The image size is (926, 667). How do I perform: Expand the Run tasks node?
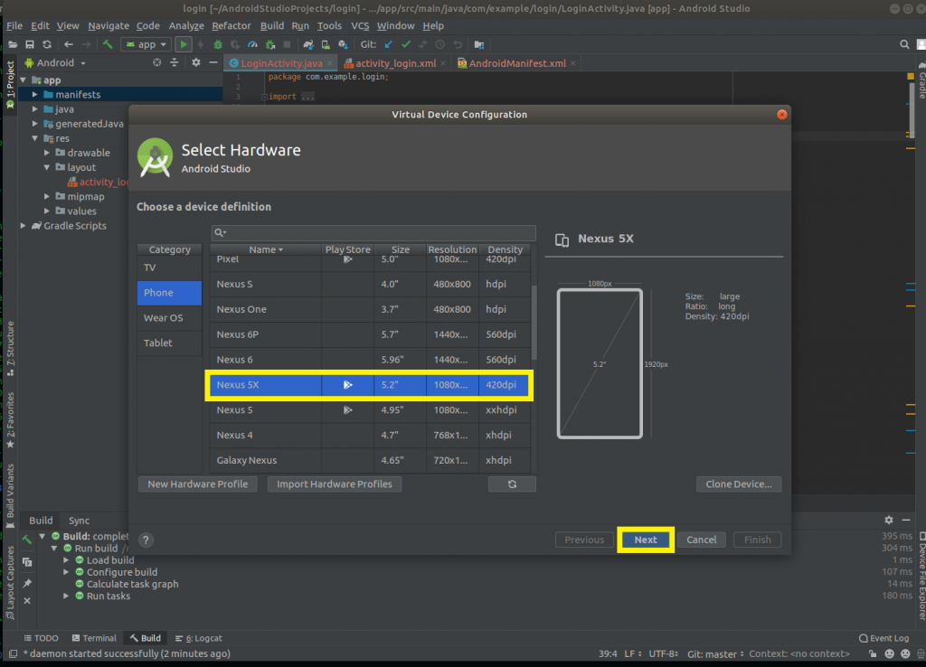coord(66,596)
